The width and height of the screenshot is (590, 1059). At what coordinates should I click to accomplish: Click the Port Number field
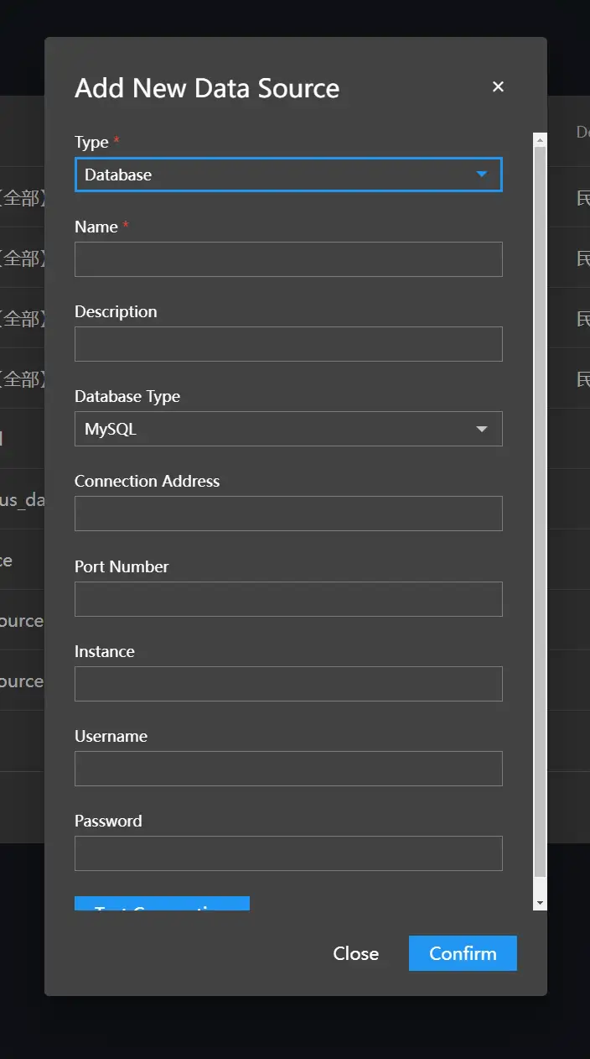click(x=288, y=599)
